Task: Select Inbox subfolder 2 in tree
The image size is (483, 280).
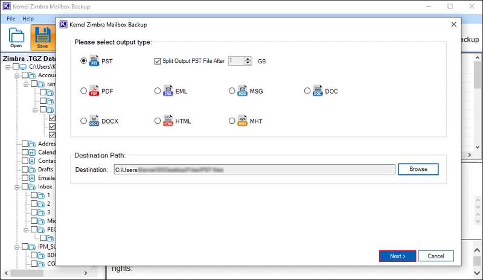Action: [48, 204]
